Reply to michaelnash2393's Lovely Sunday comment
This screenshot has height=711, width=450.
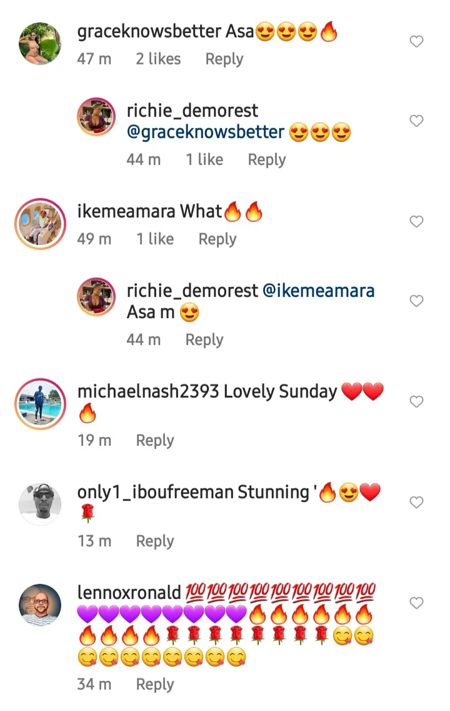(155, 440)
